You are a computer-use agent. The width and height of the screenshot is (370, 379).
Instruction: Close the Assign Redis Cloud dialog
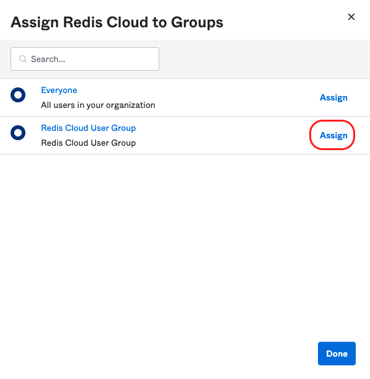(351, 17)
